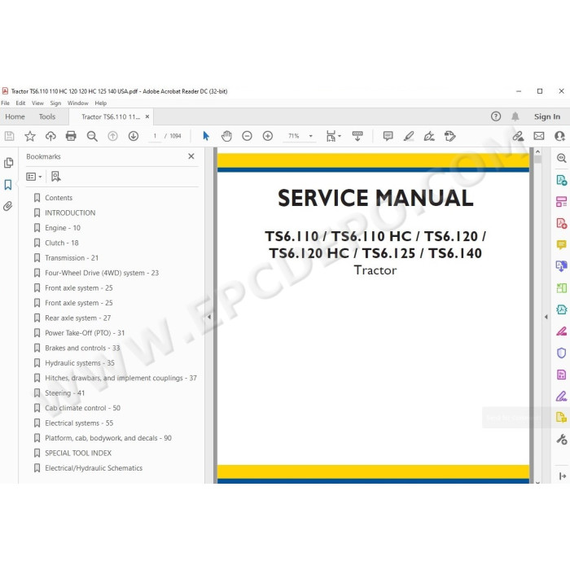This screenshot has width=570, height=570.
Task: Open share with others icon
Action: [x=560, y=136]
